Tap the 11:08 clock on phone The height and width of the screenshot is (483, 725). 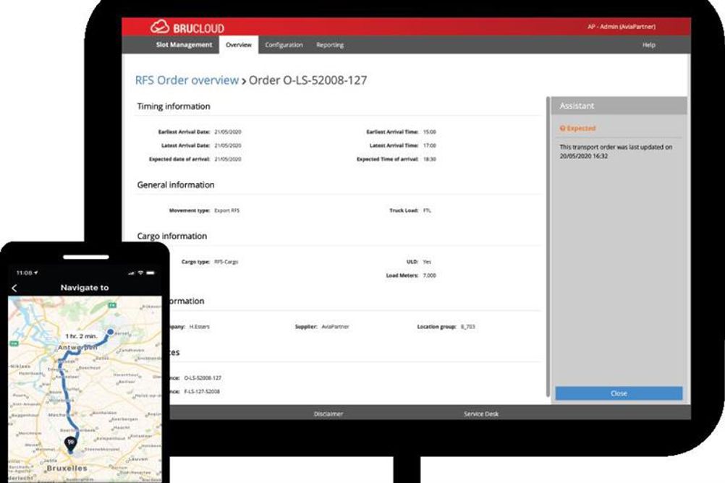tap(24, 273)
